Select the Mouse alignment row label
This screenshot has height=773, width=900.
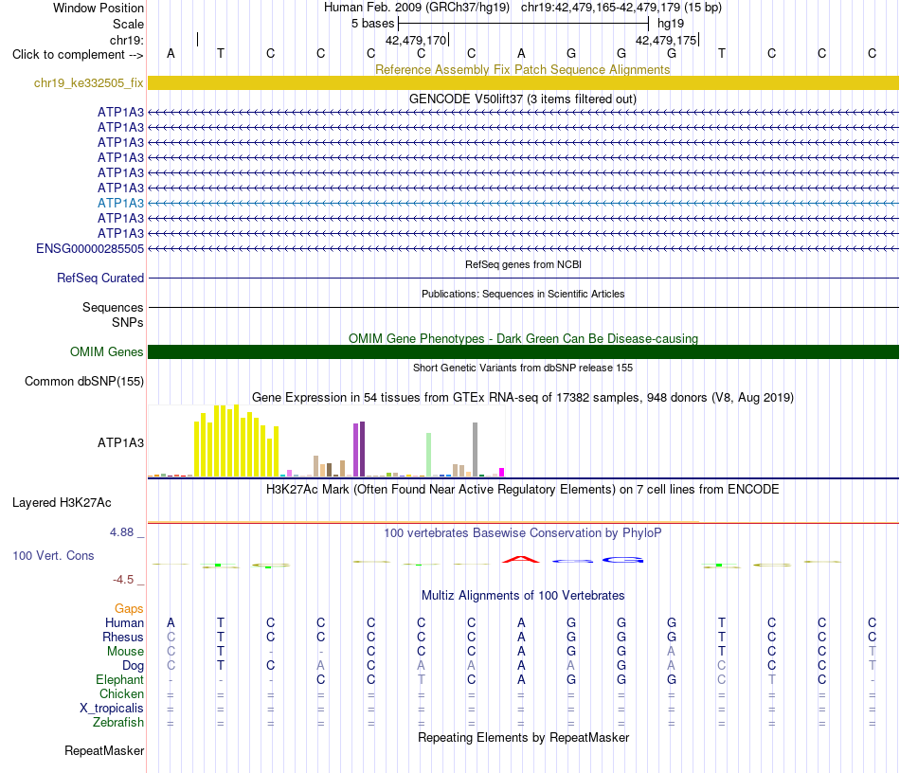[125, 652]
